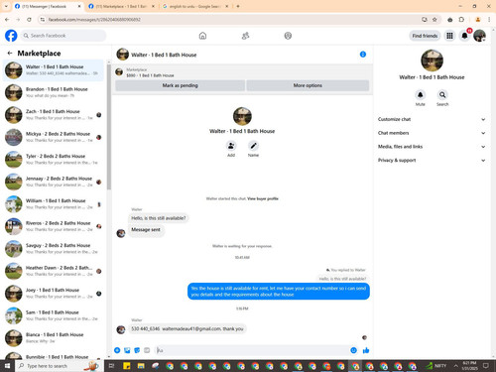This screenshot has height=372, width=496.
Task: Open the $890 - 1 Bed 1 Bath House listing
Action: pos(150,75)
